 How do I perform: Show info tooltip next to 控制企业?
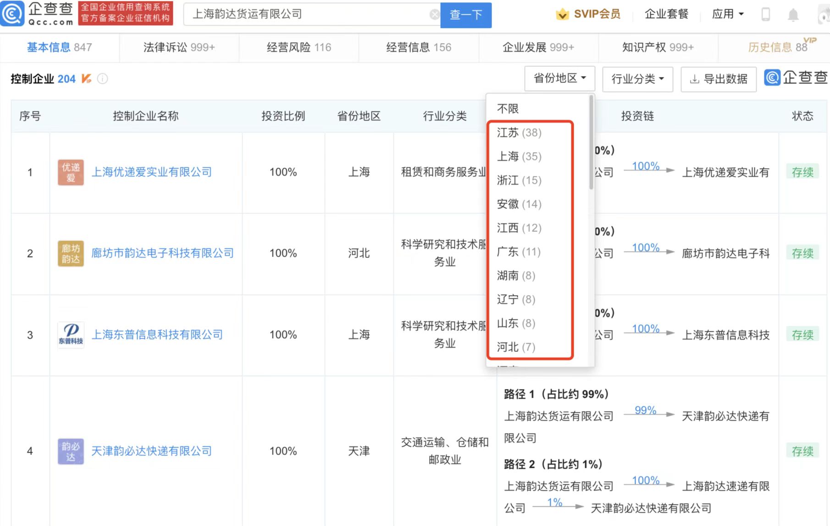click(103, 79)
